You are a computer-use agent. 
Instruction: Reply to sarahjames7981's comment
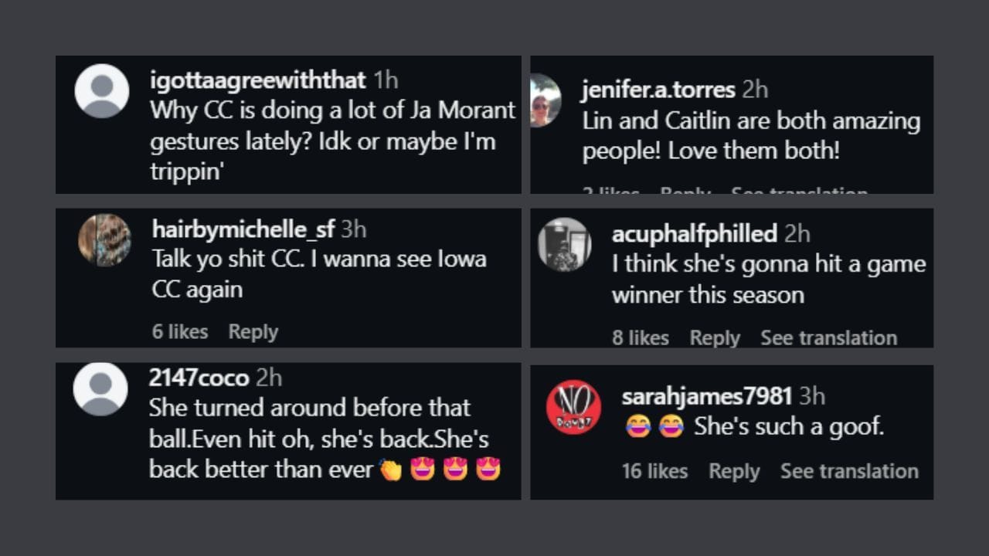(x=734, y=471)
